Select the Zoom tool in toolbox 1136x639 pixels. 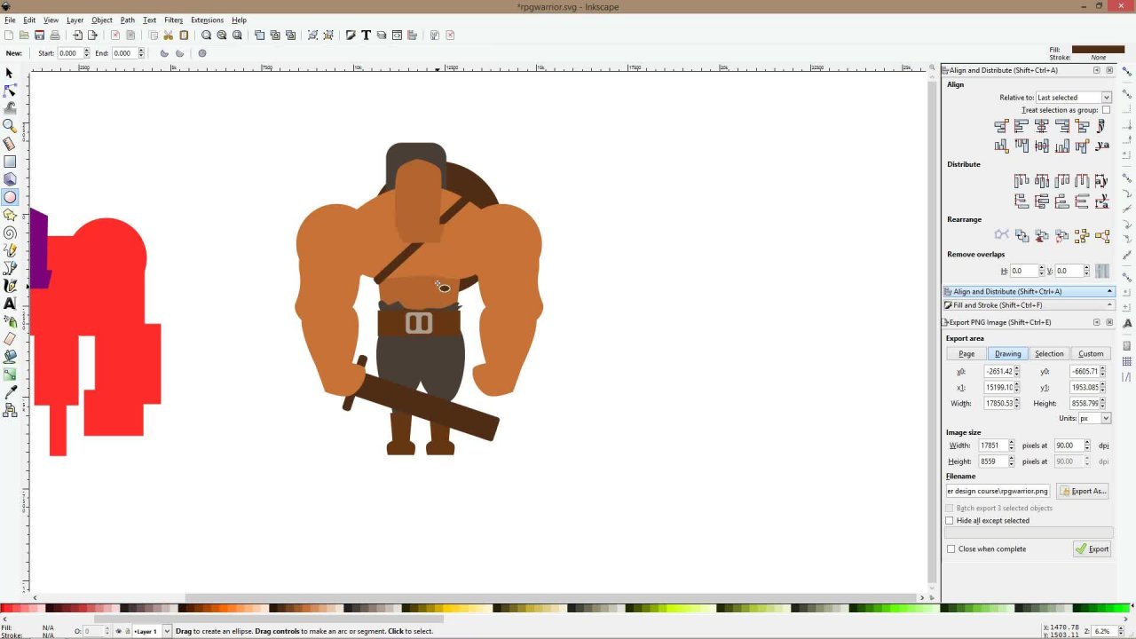pos(10,126)
